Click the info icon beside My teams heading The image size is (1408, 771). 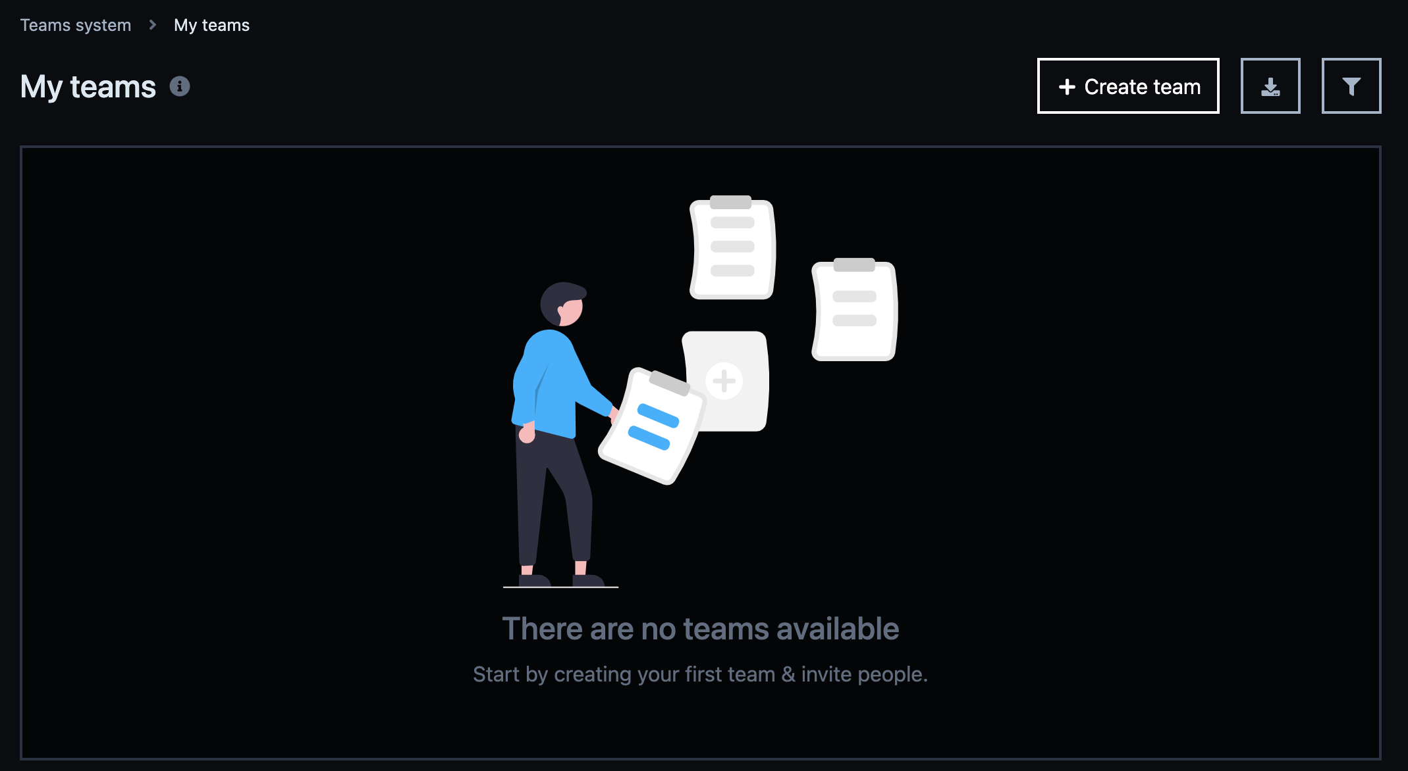180,86
